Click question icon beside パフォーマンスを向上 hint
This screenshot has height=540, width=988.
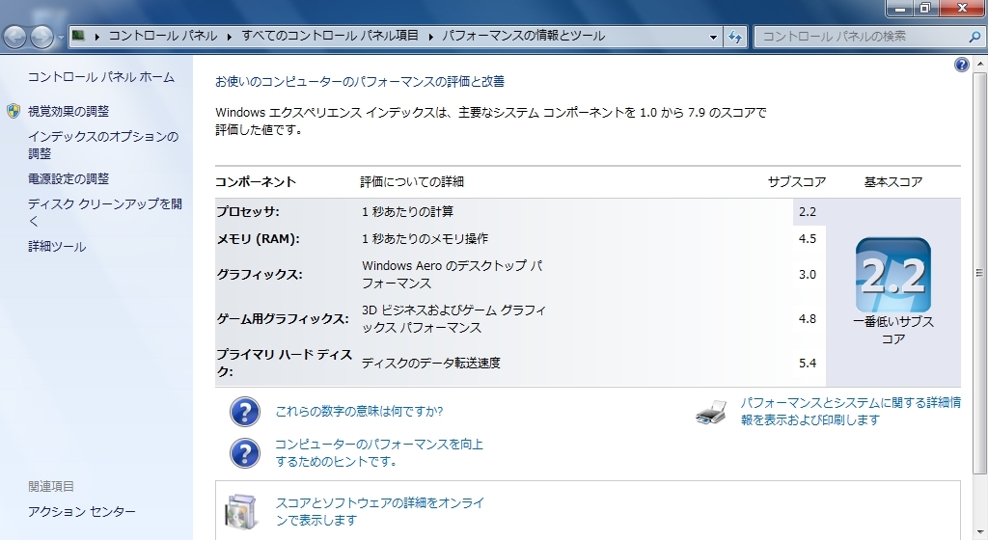(244, 453)
